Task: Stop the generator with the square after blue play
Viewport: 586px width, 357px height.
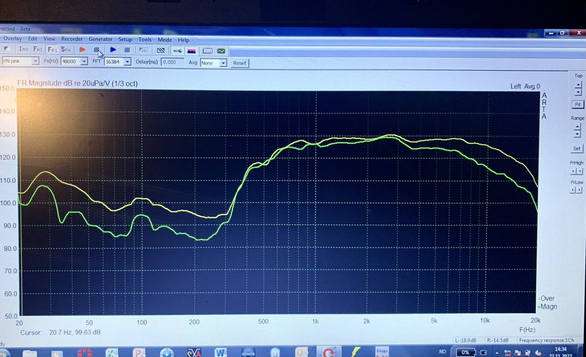Action: [x=127, y=50]
